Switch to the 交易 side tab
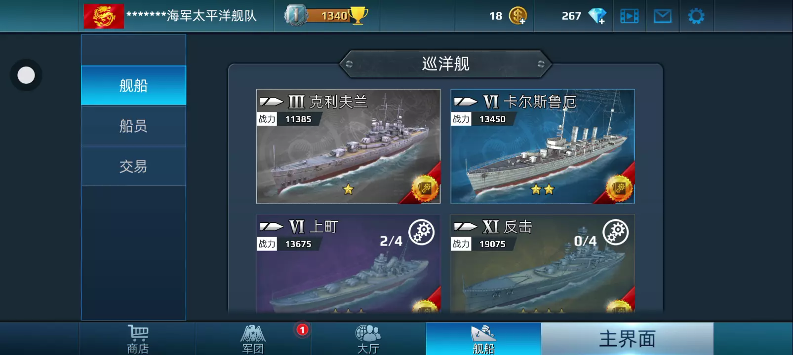This screenshot has width=793, height=355. click(x=133, y=166)
